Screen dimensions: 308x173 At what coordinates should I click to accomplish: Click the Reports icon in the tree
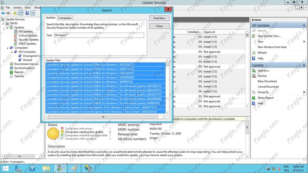[x=11, y=72]
